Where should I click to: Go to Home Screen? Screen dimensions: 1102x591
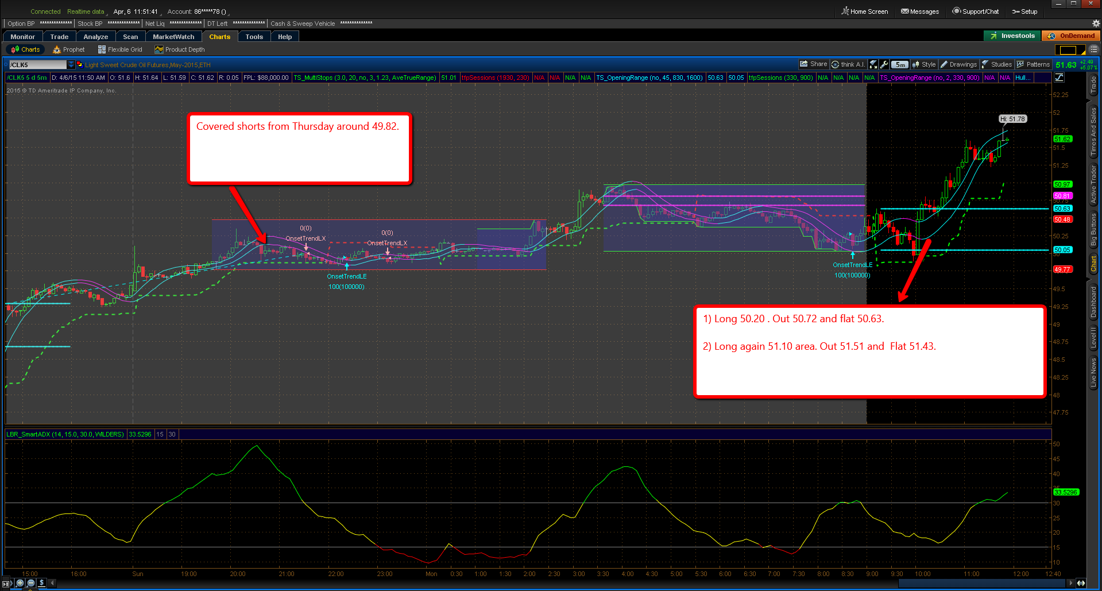click(x=865, y=11)
